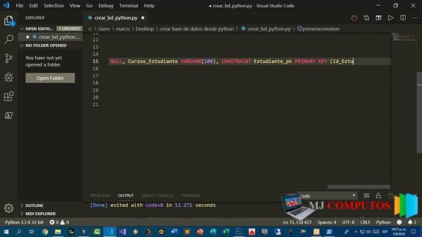Open Windows Start menu
Viewport: 422px width, 237px height.
(x=6, y=232)
